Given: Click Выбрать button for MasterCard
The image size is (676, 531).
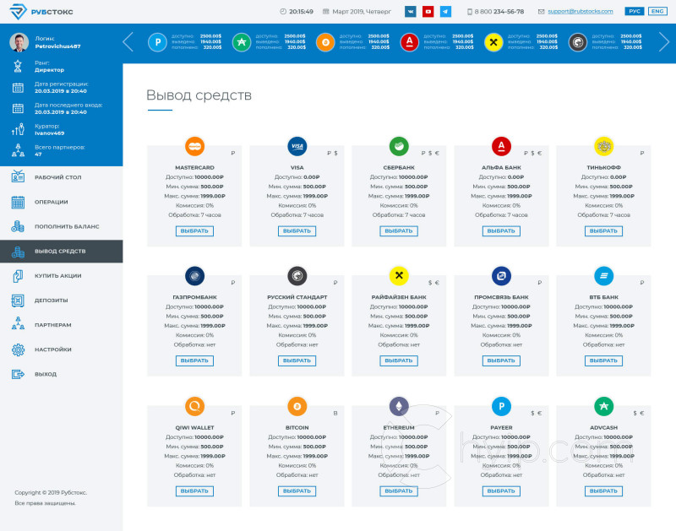Looking at the screenshot, I should click(194, 230).
